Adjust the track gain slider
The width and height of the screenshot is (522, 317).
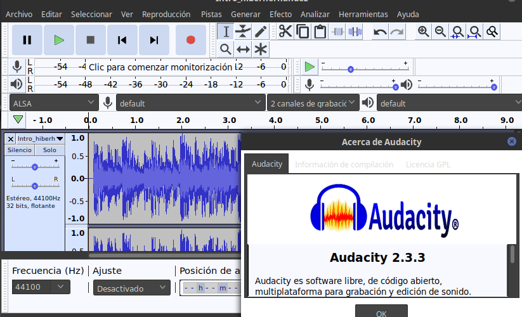[35, 166]
